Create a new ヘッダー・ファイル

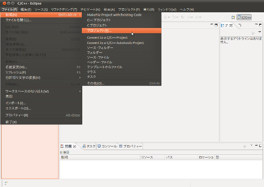(x=121, y=62)
